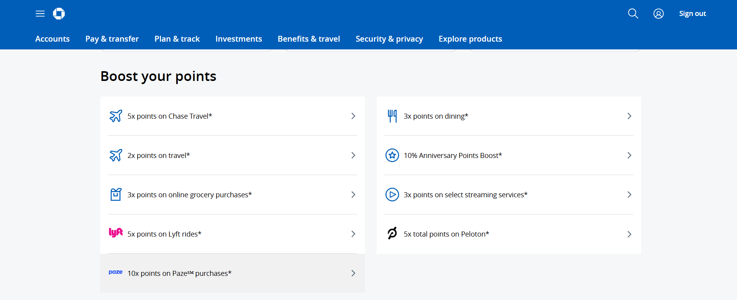Click the Boost your points heading

[158, 76]
